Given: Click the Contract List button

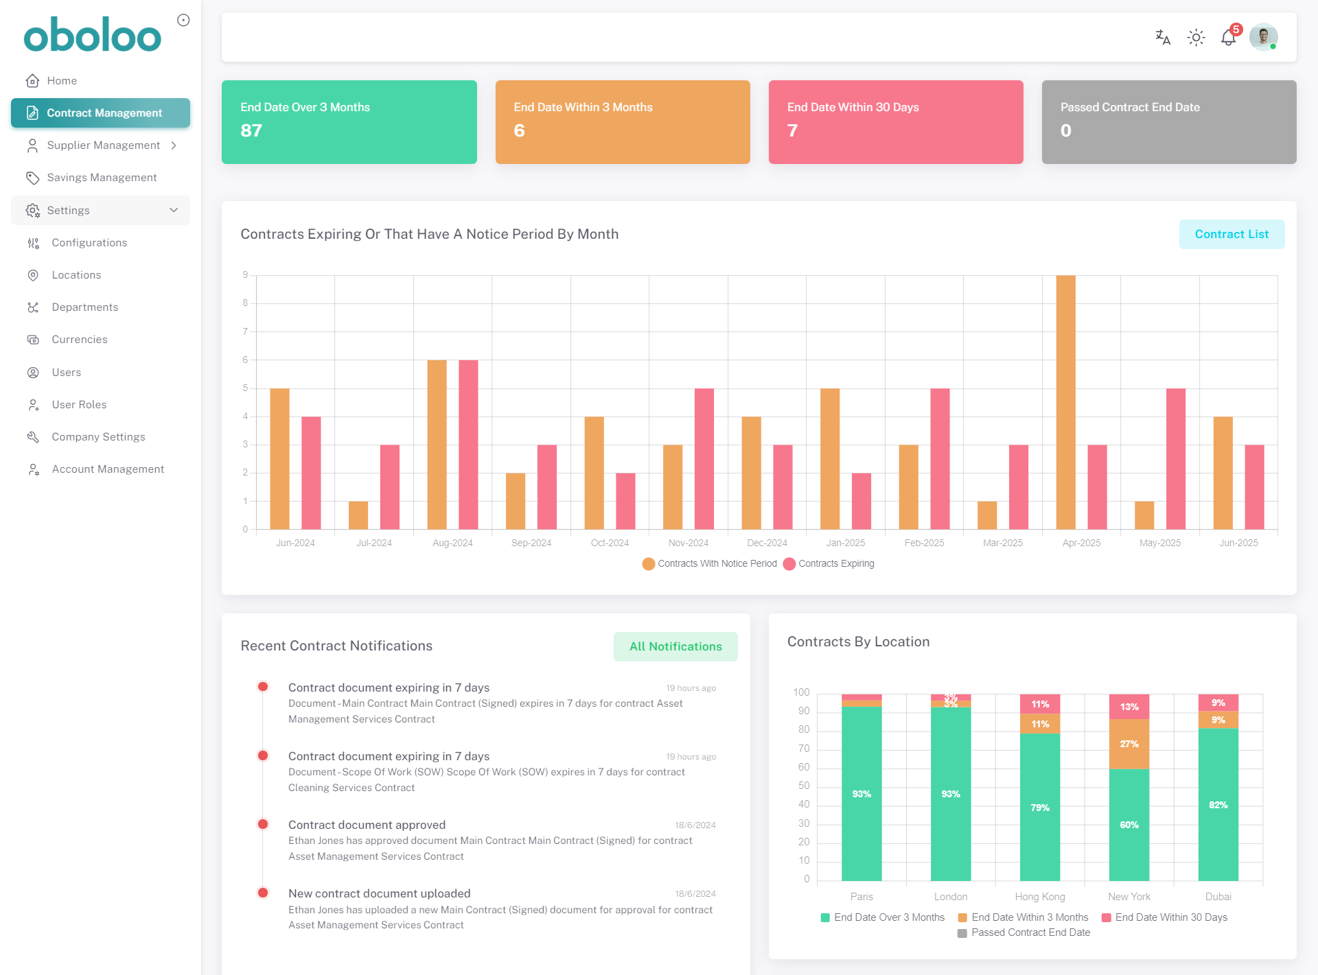Looking at the screenshot, I should (x=1232, y=234).
